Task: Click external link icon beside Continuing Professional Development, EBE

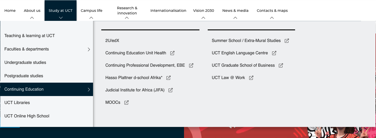Action: point(191,65)
